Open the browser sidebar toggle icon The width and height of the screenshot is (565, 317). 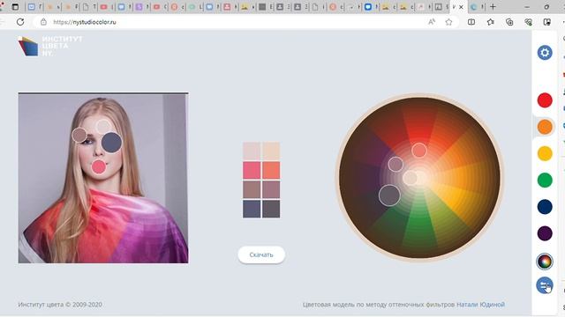click(x=547, y=22)
